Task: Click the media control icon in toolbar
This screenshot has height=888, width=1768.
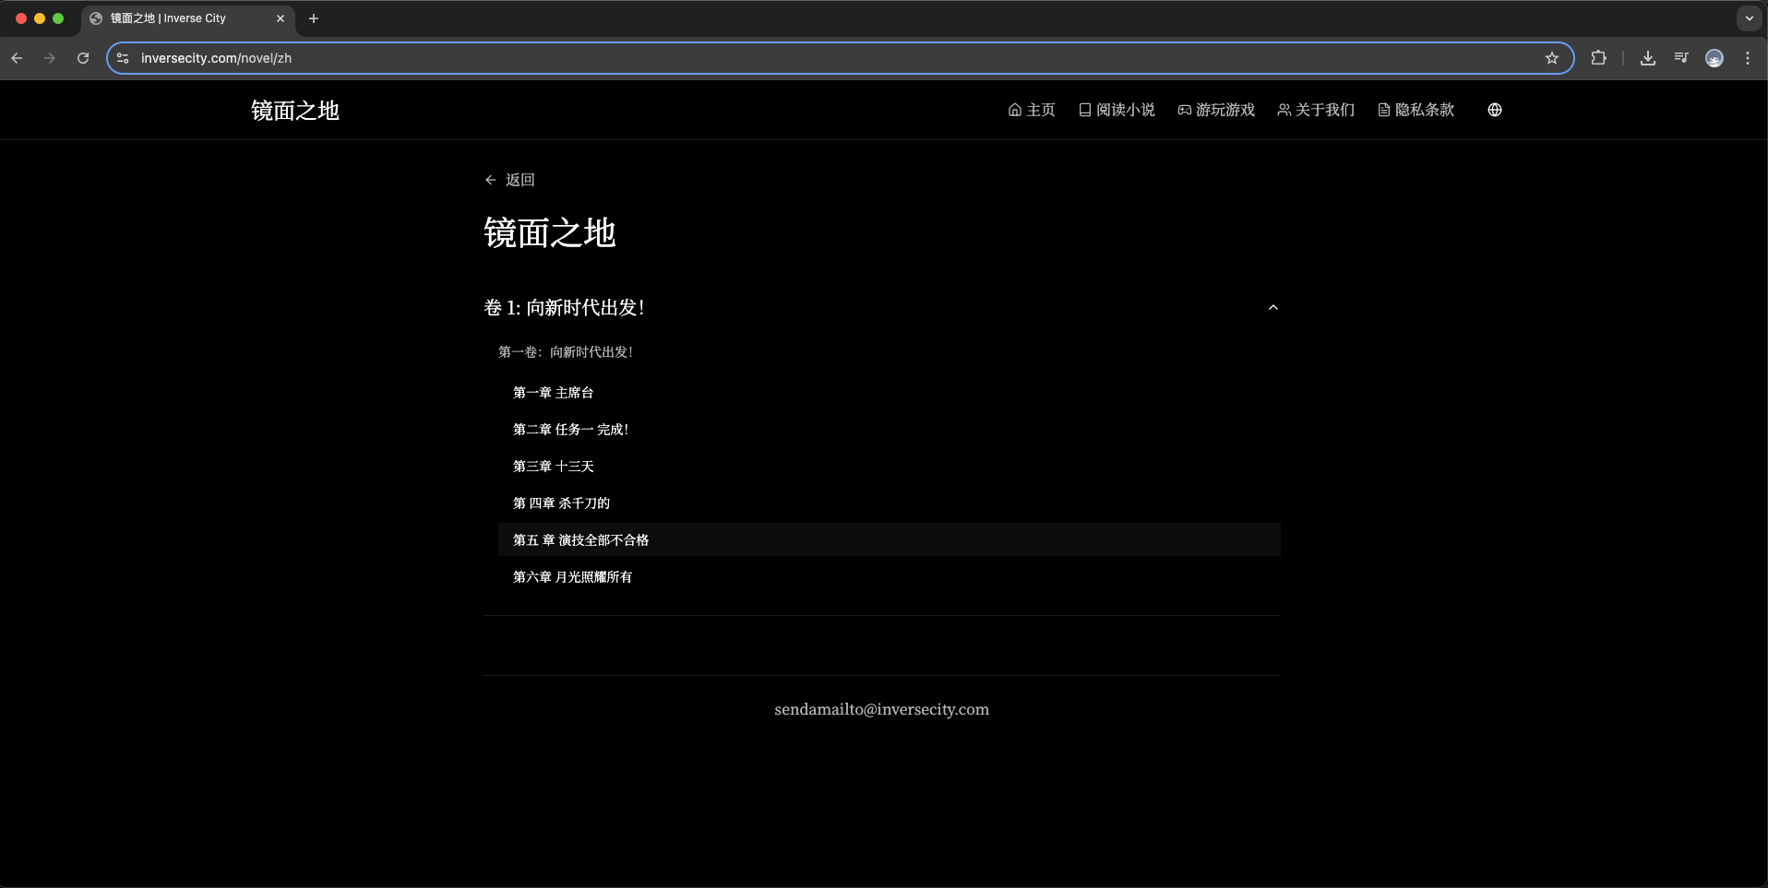Action: (x=1680, y=58)
